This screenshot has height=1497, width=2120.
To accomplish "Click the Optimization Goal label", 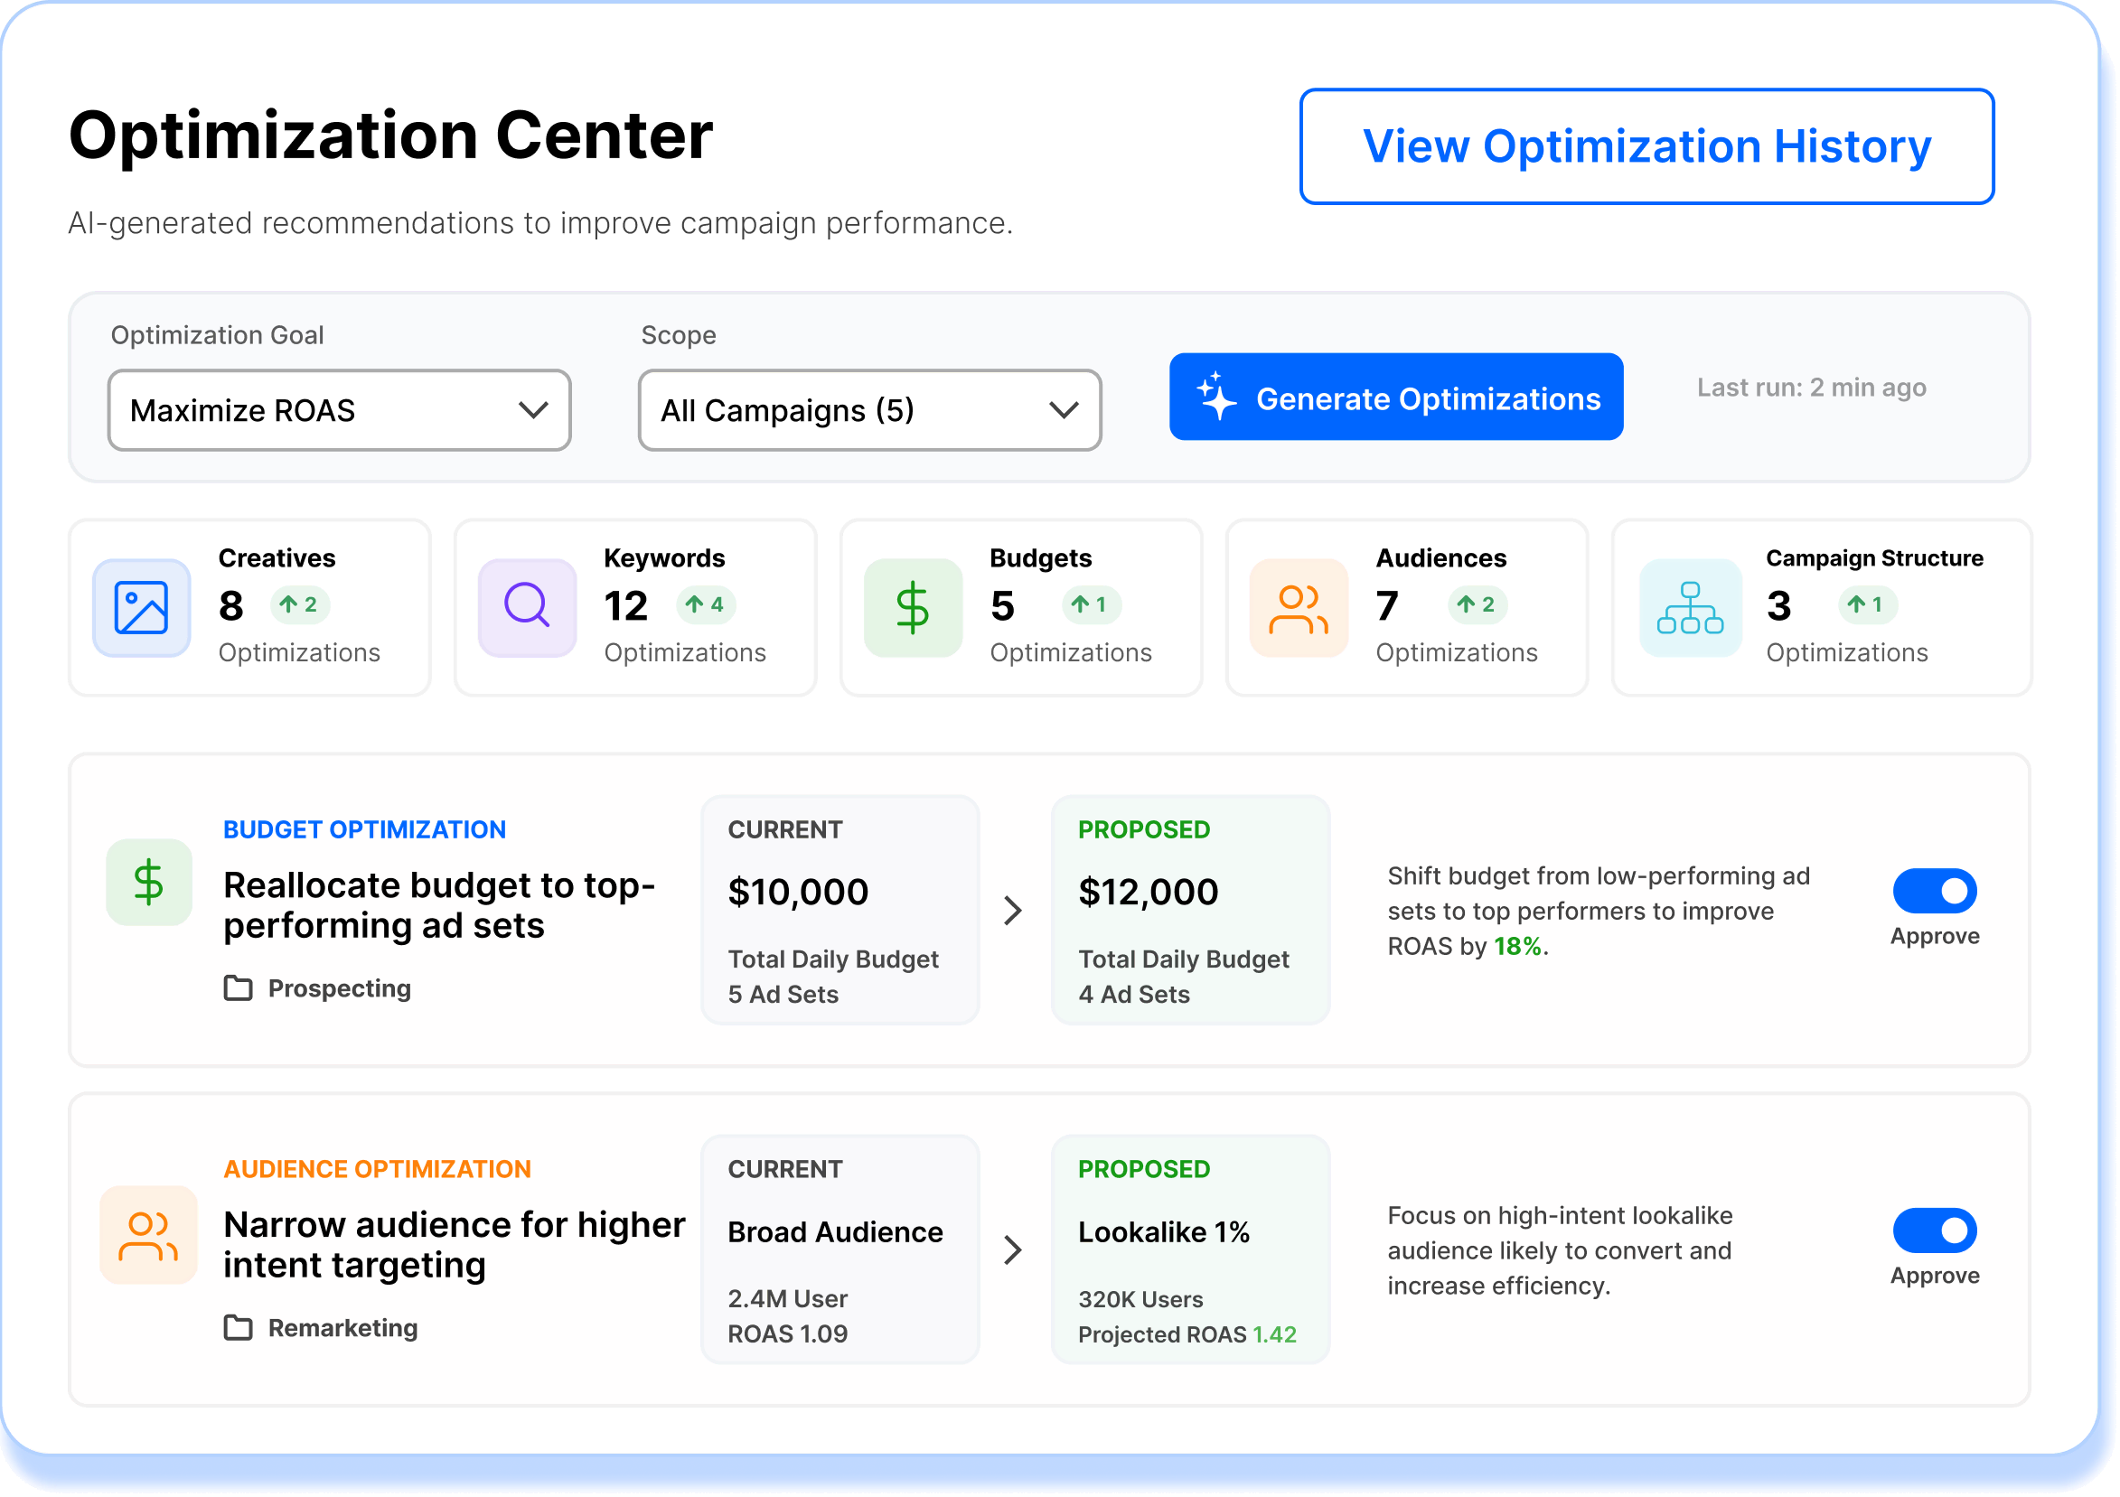I will tap(217, 335).
